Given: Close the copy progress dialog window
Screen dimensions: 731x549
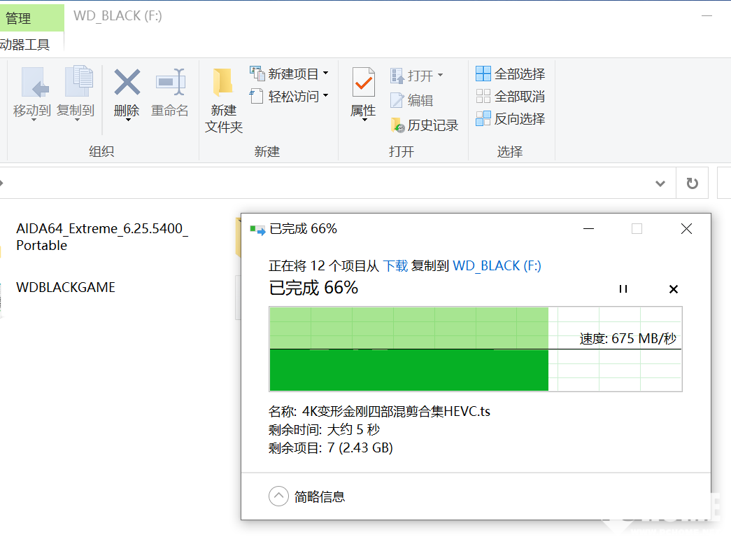Looking at the screenshot, I should click(686, 229).
